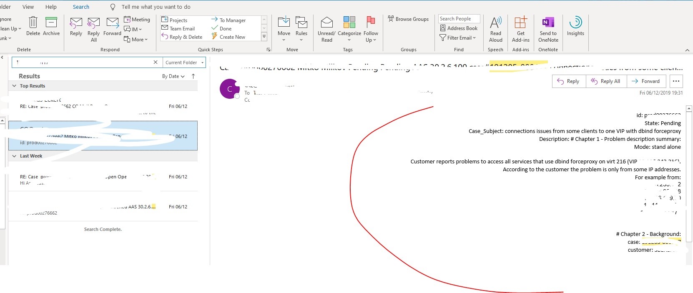Screen dimensions: 693x293
Task: Click Reply All in Respond group
Action: coord(94,29)
